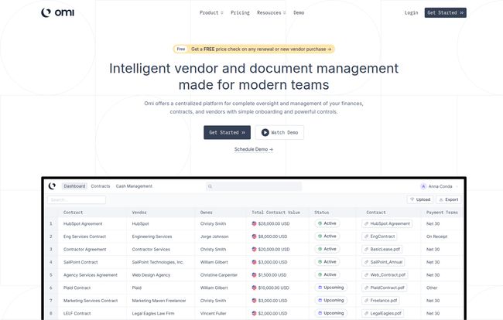Click the hero Get Started button
Screen dimensions: 503x320
click(x=227, y=132)
